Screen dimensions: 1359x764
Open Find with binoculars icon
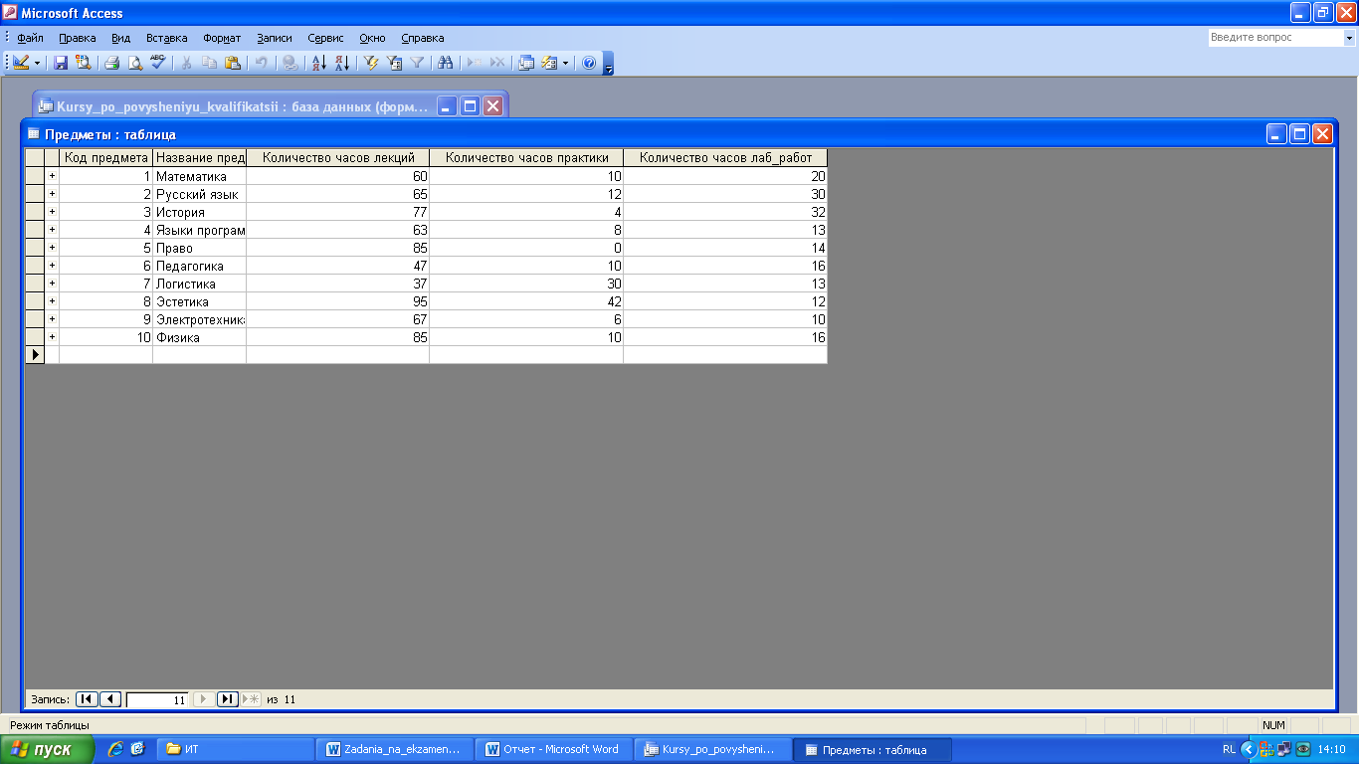[x=446, y=63]
